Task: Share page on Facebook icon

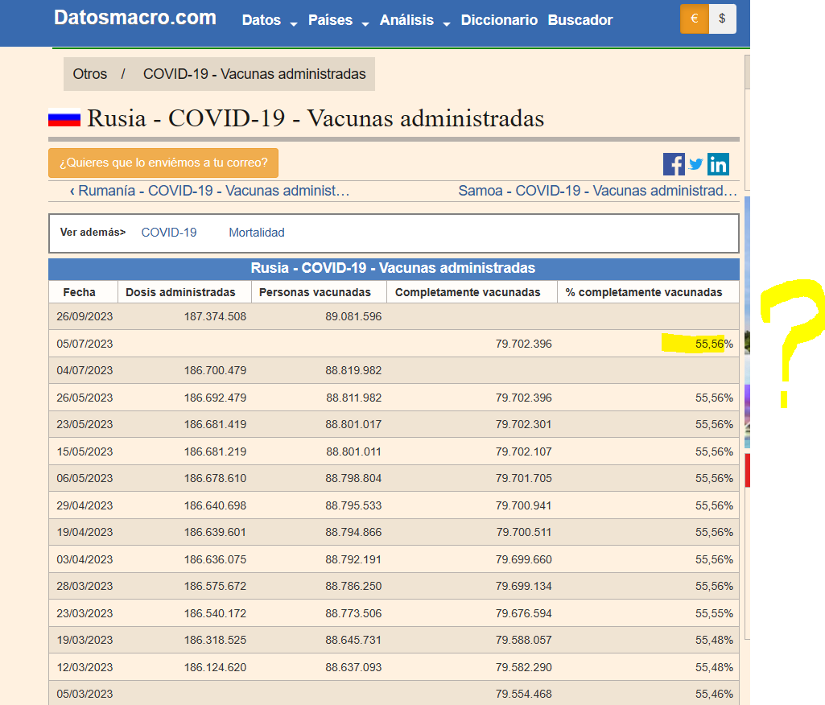Action: [x=674, y=164]
